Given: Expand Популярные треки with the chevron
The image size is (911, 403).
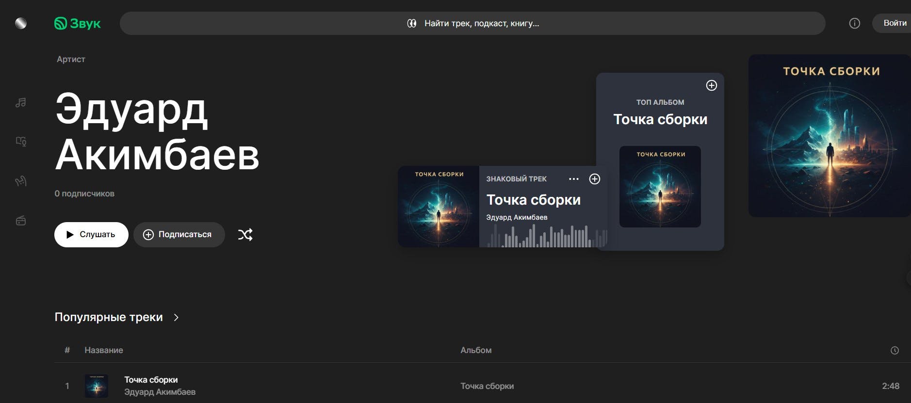Looking at the screenshot, I should point(177,317).
